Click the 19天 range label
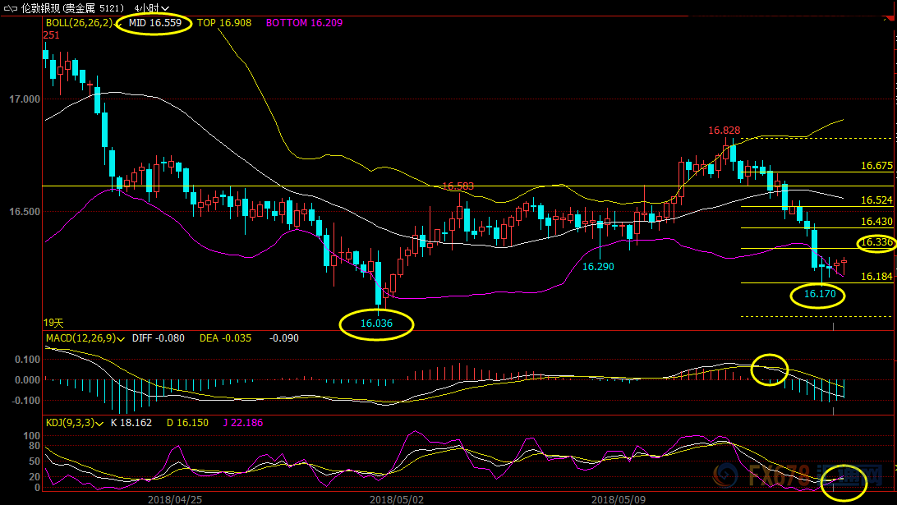This screenshot has width=897, height=505. (x=53, y=324)
